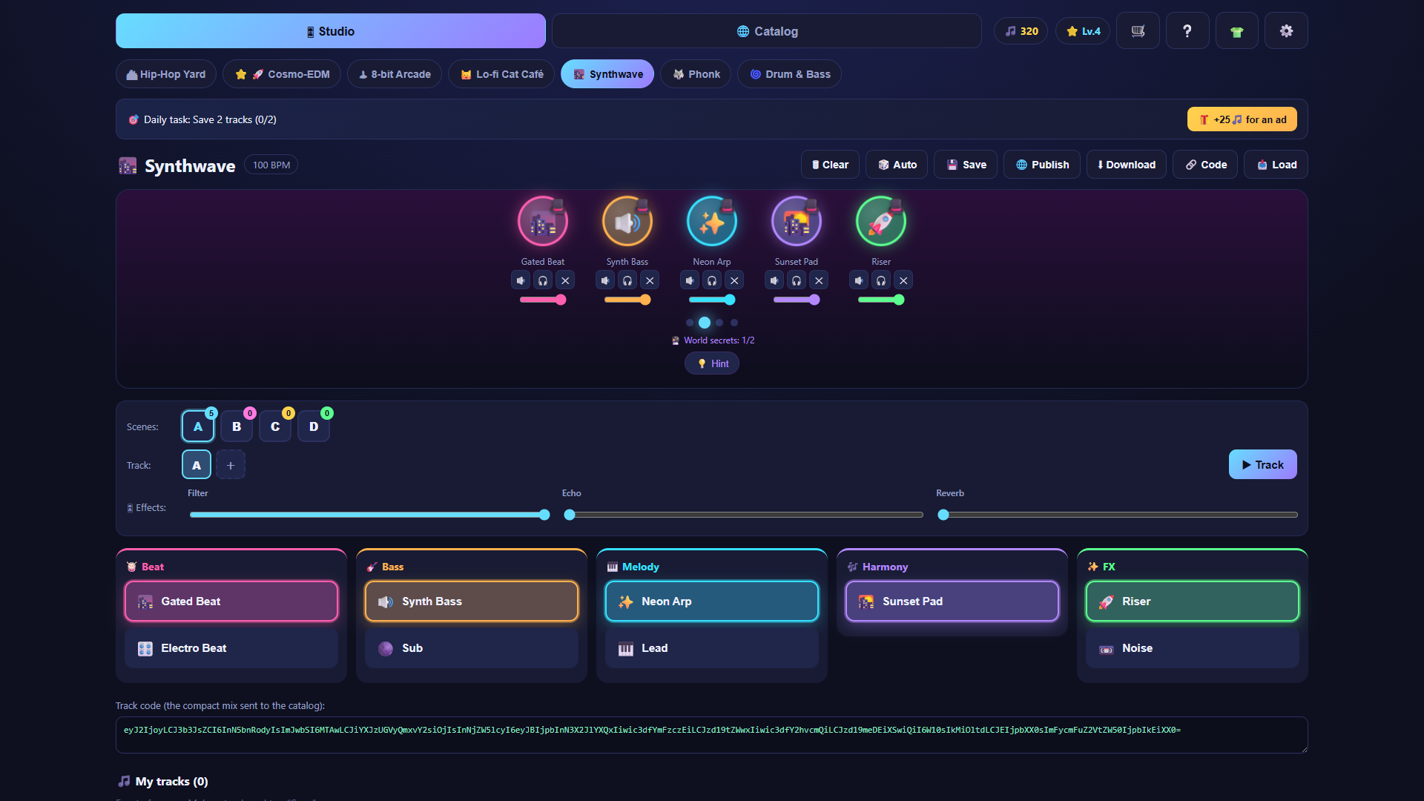Open the green t-shirt skins icon
The image size is (1424, 801).
(x=1236, y=31)
